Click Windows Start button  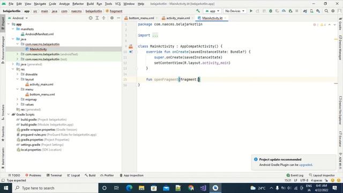pyautogui.click(x=6, y=188)
